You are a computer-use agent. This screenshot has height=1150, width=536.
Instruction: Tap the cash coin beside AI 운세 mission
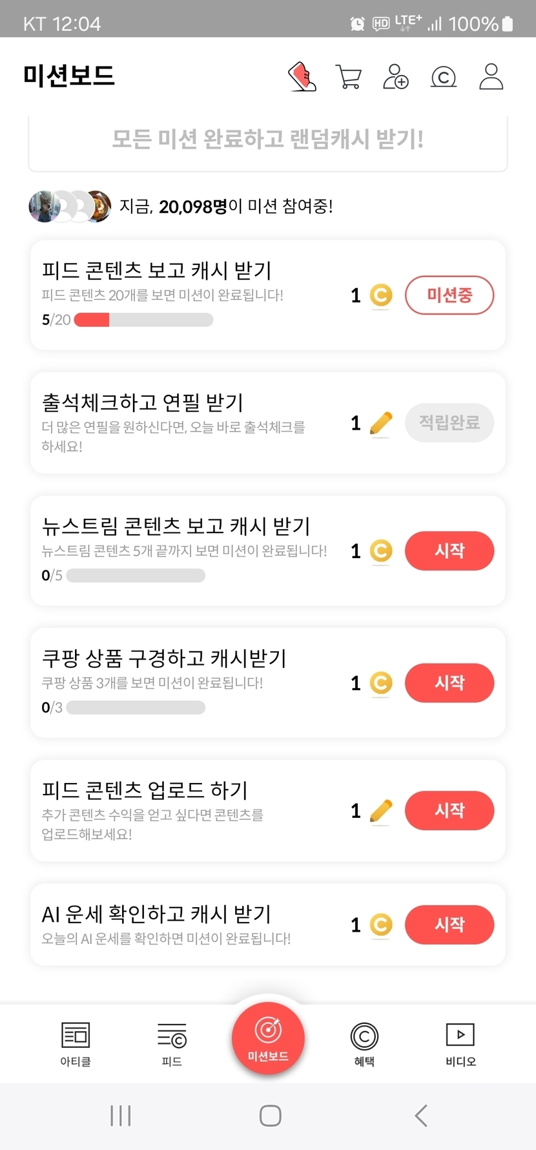pos(381,925)
